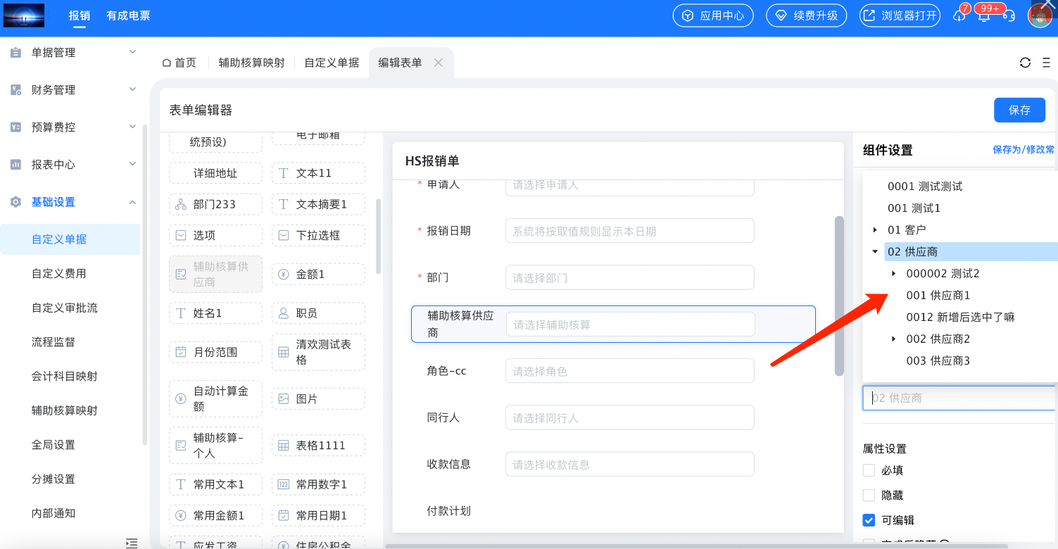Click the 保存 button
The width and height of the screenshot is (1058, 549).
click(1019, 110)
